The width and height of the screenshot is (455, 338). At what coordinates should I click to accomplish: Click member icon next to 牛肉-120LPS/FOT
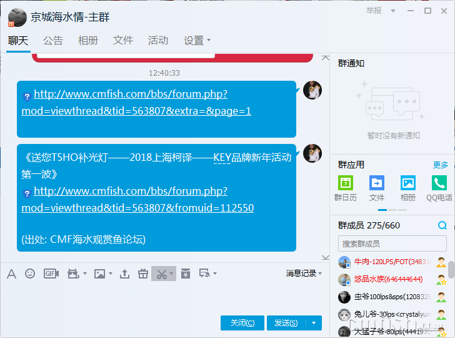point(441,262)
